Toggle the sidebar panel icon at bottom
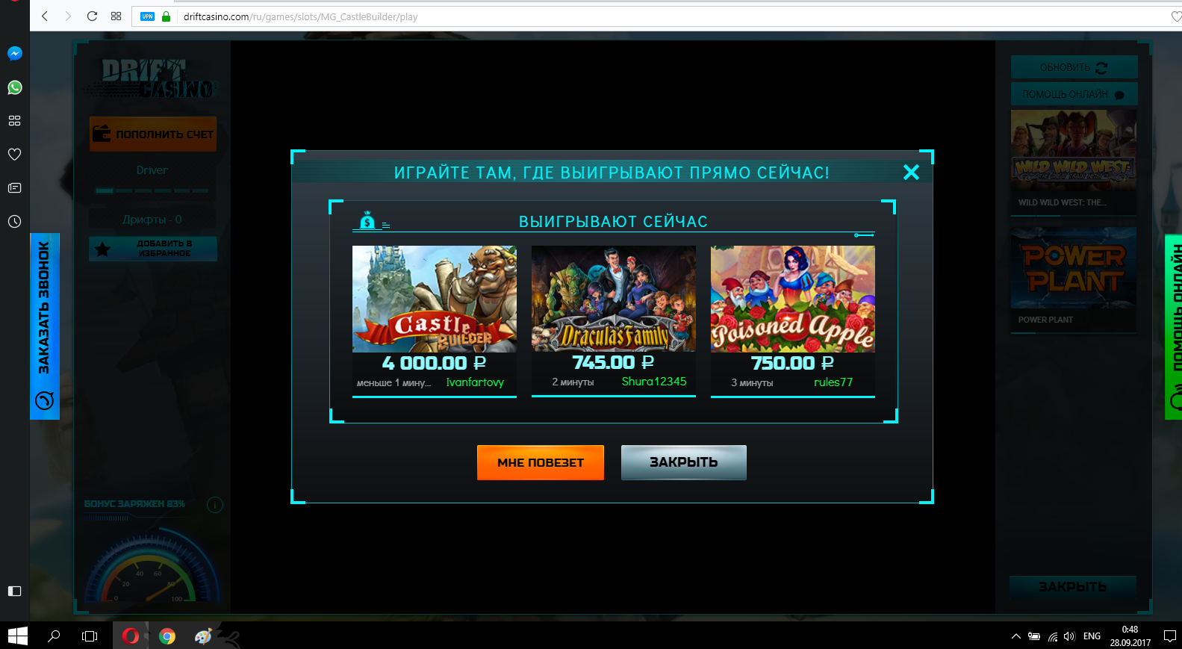This screenshot has height=649, width=1182. pos(14,591)
